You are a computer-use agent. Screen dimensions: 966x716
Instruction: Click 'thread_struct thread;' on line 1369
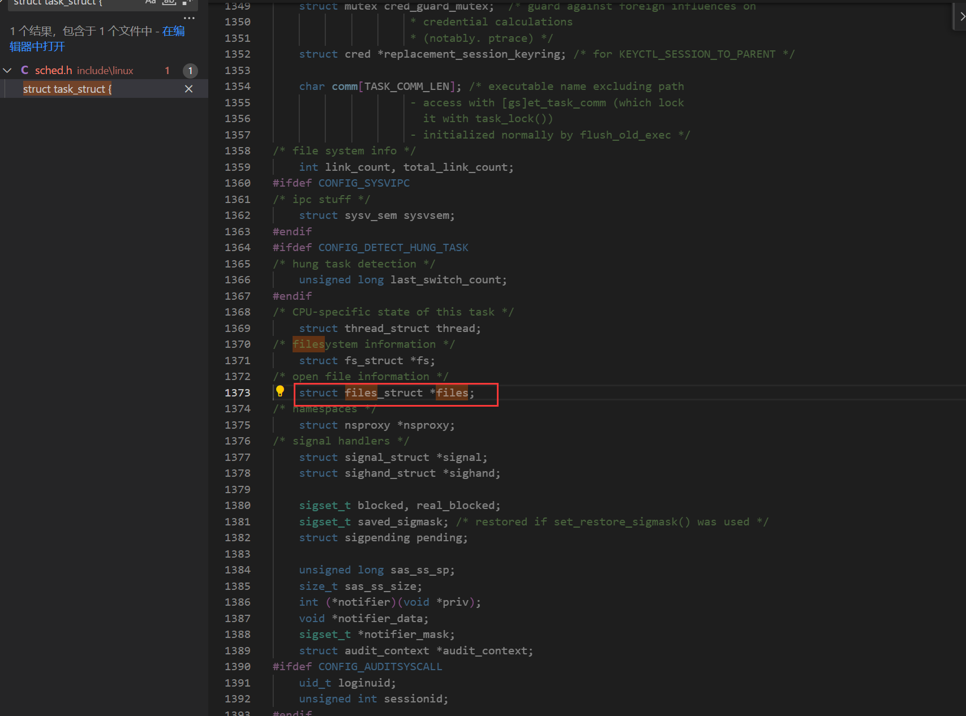click(413, 329)
